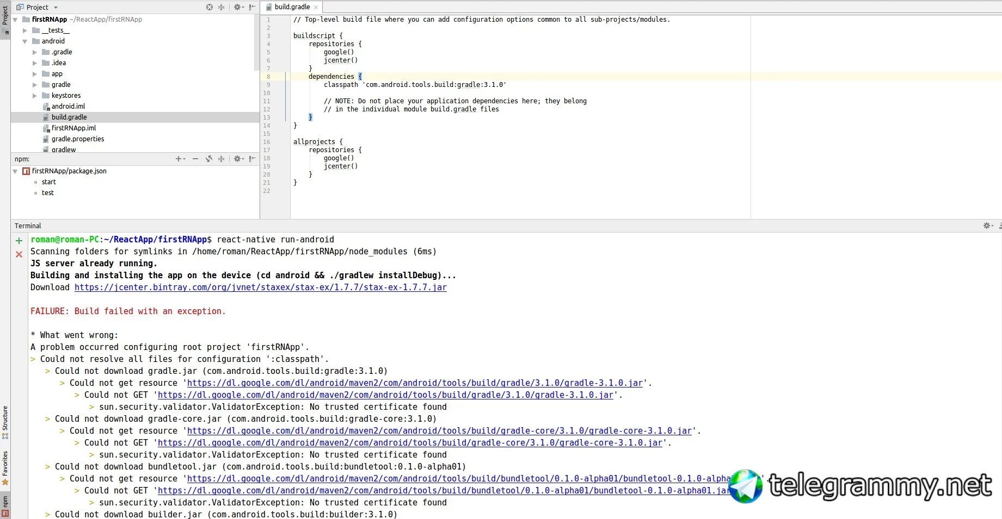
Task: Open npm panel settings gear
Action: (x=238, y=159)
